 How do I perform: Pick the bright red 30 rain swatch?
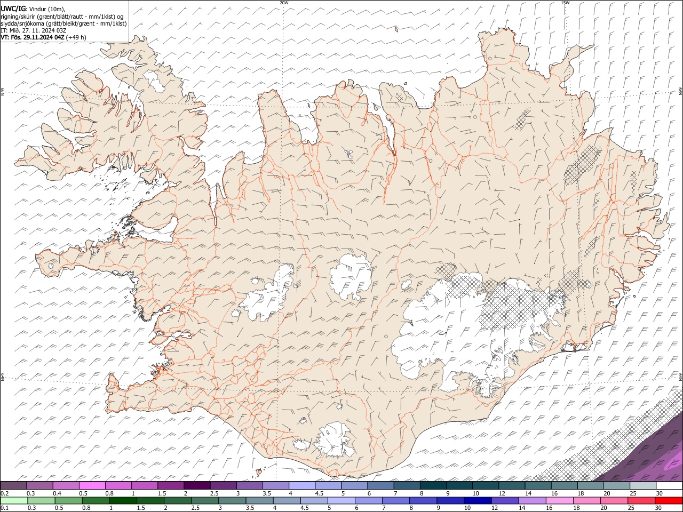tap(669, 500)
